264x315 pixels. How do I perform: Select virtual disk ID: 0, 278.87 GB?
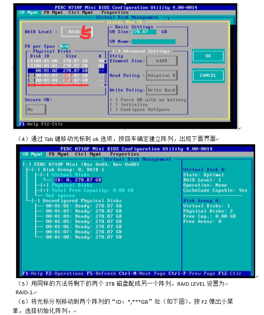coord(78,180)
